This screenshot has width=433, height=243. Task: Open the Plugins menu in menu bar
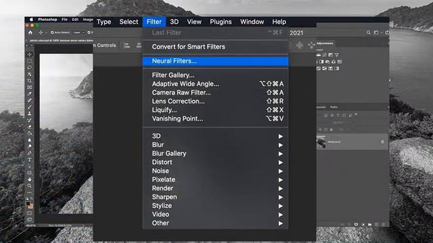[221, 22]
